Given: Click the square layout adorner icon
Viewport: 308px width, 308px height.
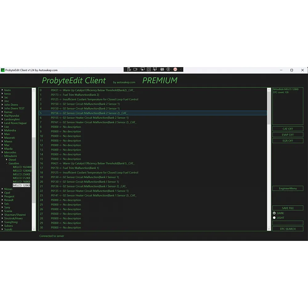Looking at the screenshot, I should pos(149,70).
